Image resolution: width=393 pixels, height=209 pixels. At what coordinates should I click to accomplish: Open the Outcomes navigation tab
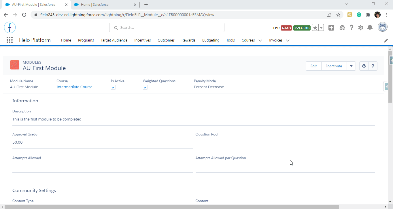point(166,40)
